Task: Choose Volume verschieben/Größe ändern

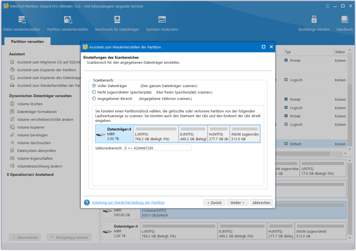Action: tap(42, 120)
